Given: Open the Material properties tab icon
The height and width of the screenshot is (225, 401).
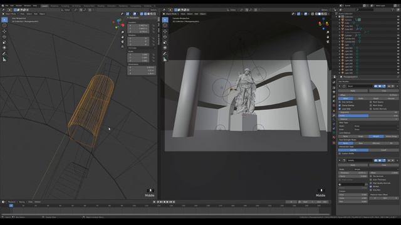Looking at the screenshot, I should 334,137.
